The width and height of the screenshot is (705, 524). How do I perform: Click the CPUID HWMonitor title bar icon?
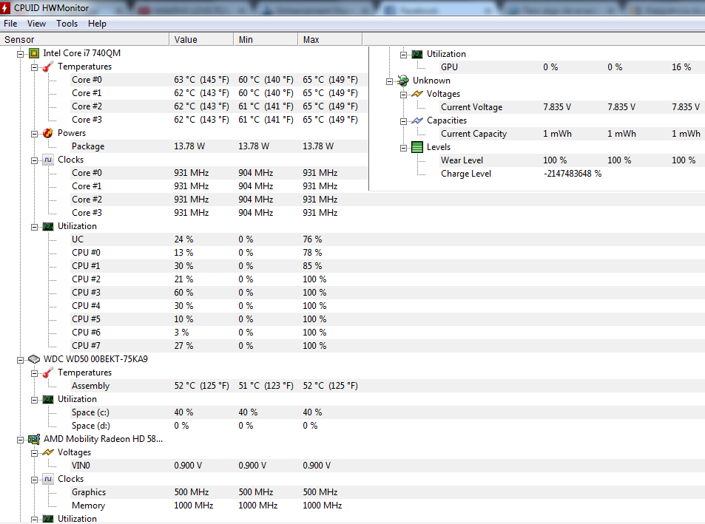5,7
